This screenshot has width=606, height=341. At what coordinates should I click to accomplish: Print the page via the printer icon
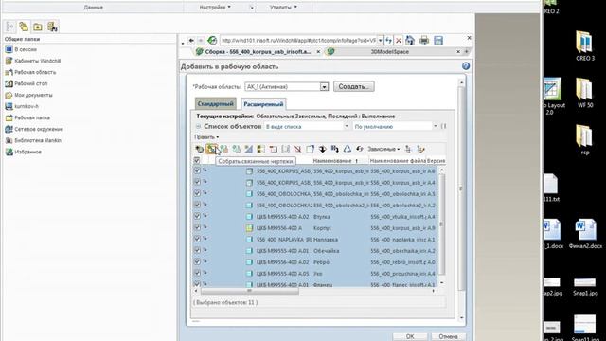coord(424,40)
